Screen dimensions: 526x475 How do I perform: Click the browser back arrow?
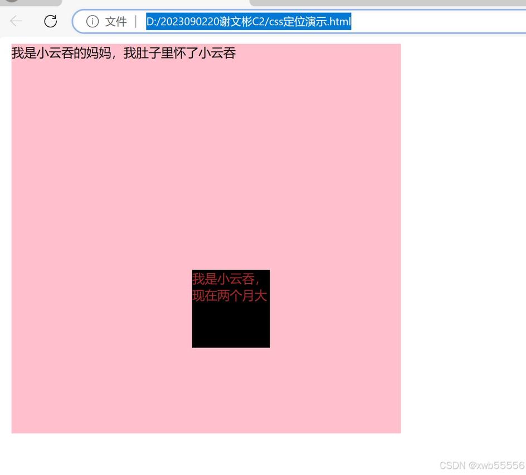click(x=16, y=21)
